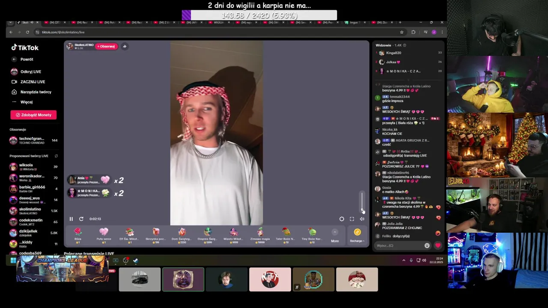
Task: Send the Róża gift
Action: tap(77, 236)
